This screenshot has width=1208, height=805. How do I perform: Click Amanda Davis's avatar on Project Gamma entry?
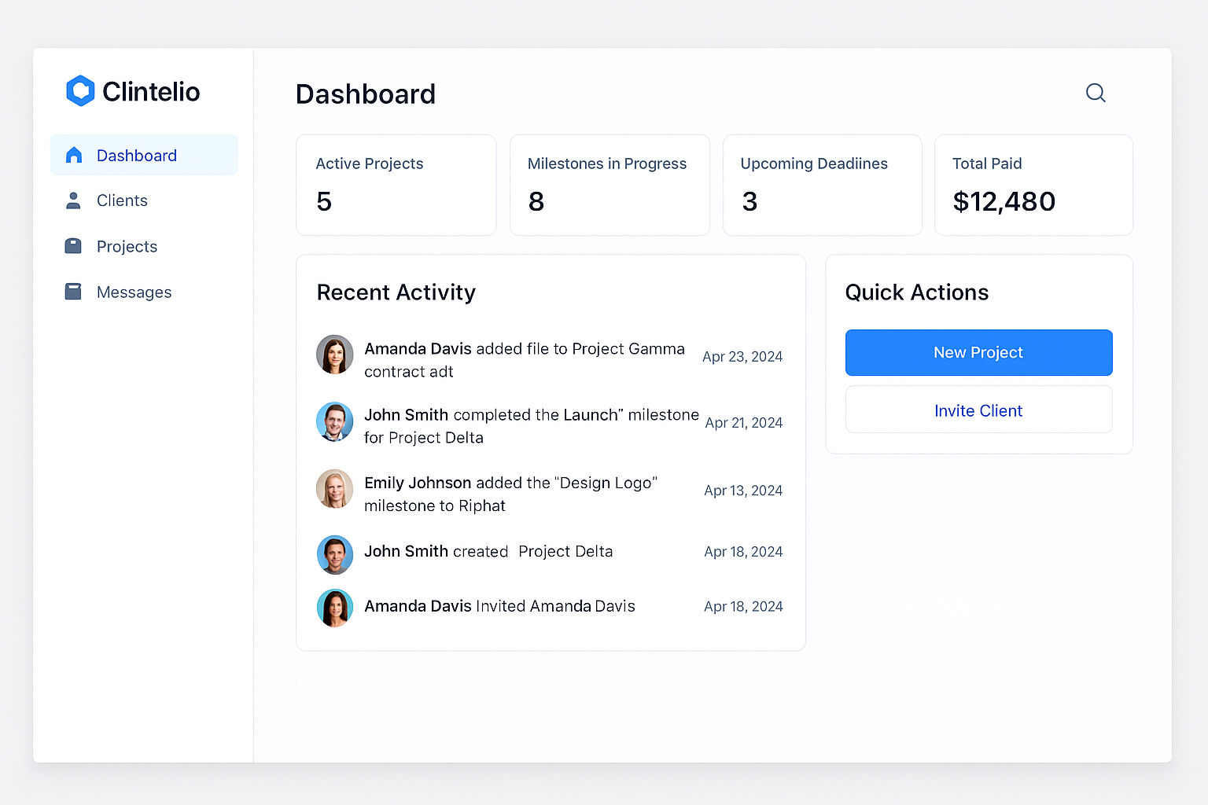coord(335,355)
